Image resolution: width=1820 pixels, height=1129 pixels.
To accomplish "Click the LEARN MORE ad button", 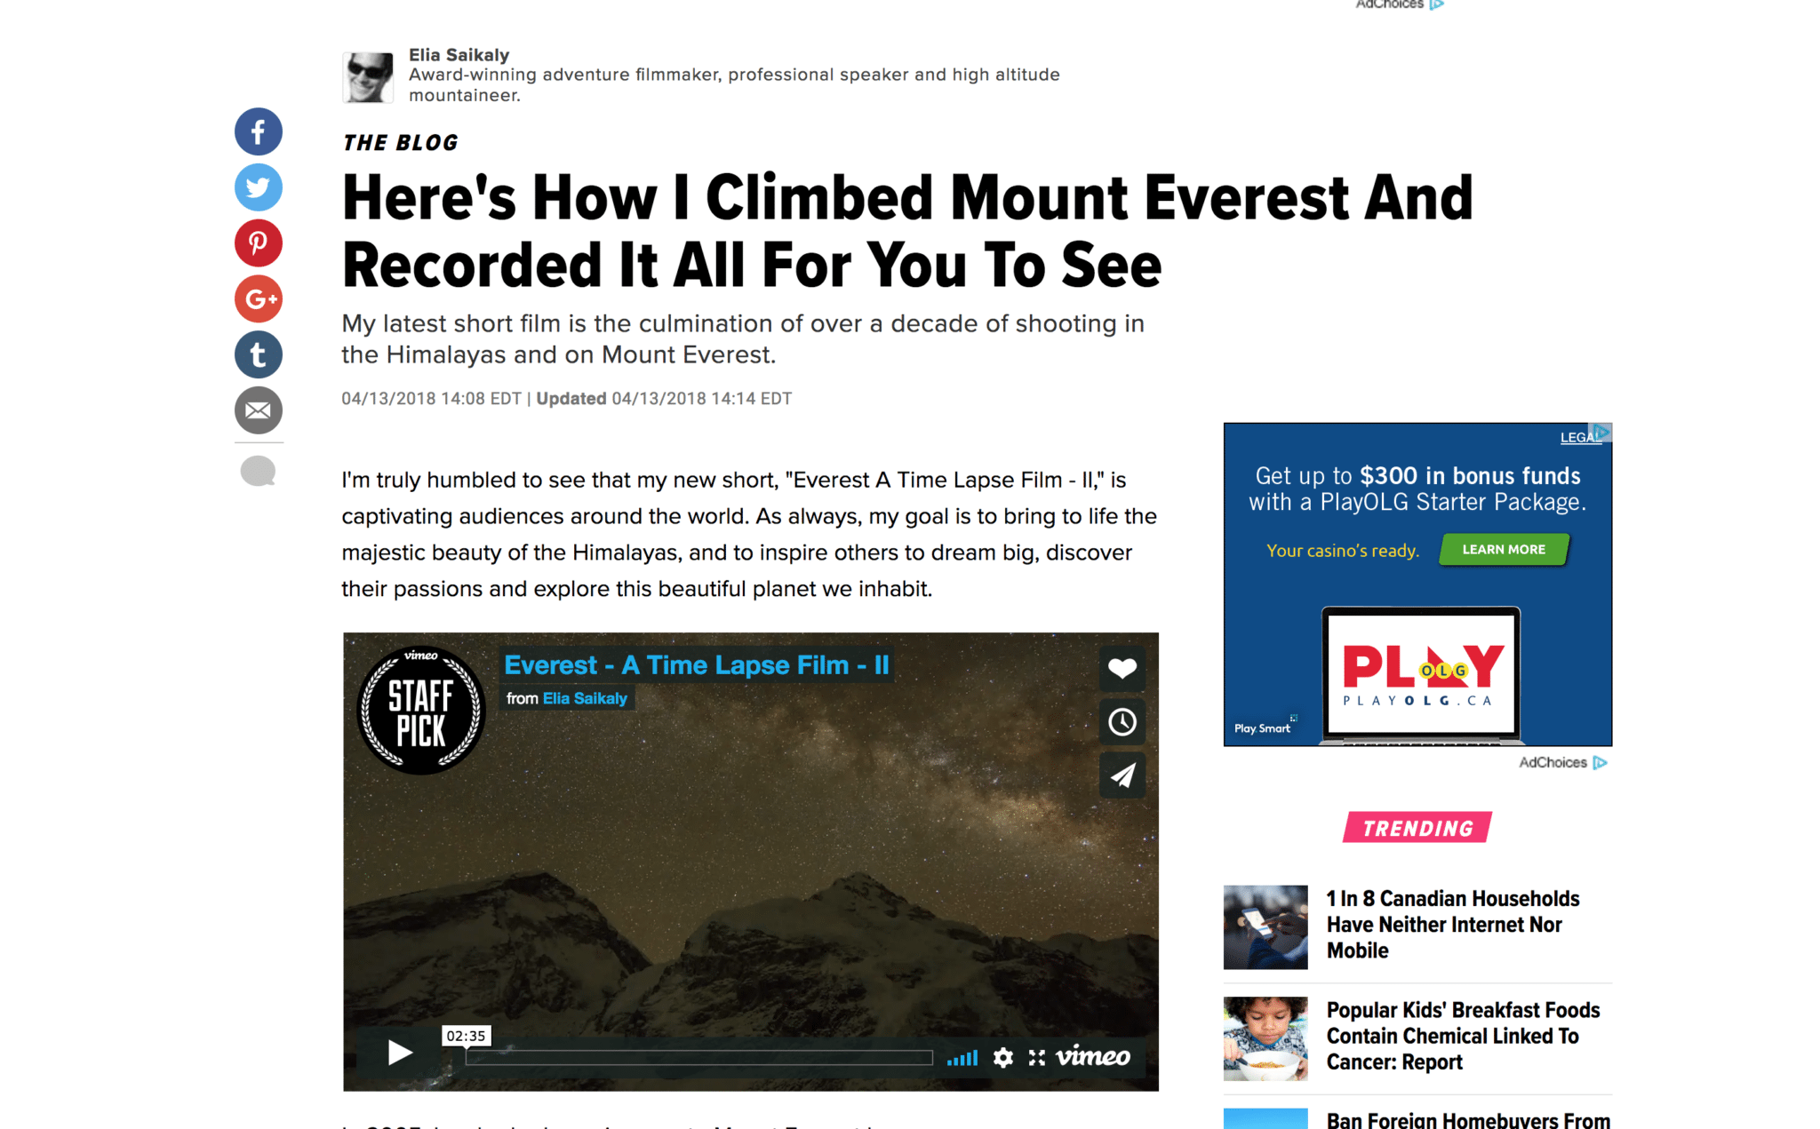I will (x=1504, y=550).
